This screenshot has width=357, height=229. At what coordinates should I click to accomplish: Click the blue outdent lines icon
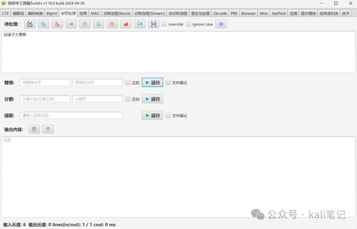[71, 24]
